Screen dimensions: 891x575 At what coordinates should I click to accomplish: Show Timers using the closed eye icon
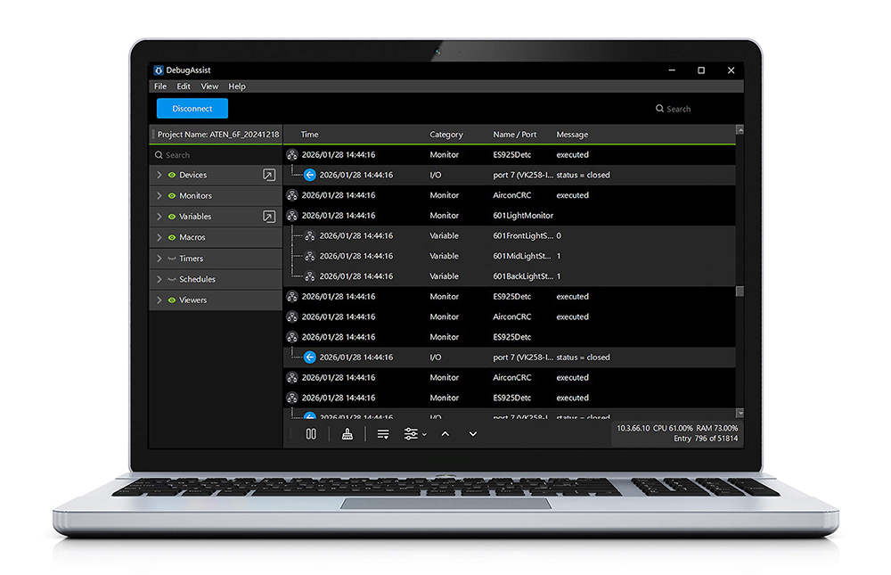(x=172, y=259)
